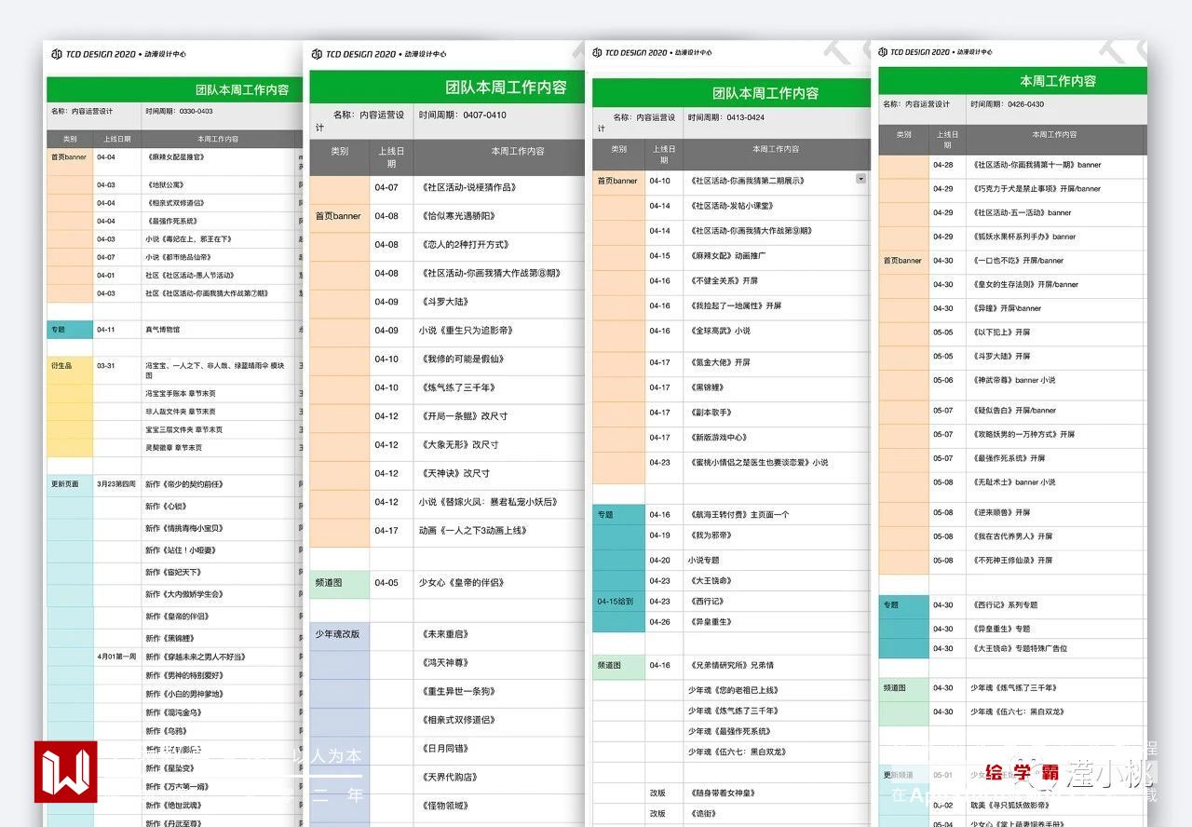Viewport: 1192px width, 827px height.
Task: Click the 《社区活动-说梗猜作品》 cell
Action: 499,188
